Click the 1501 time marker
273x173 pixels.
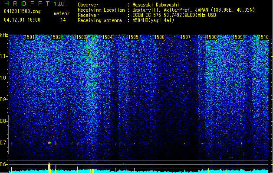point(30,37)
